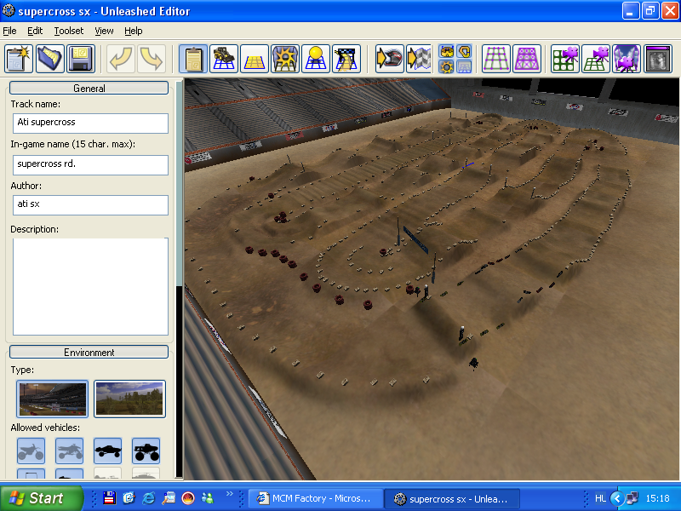Click the New track toolbar icon
This screenshot has height=511, width=681.
click(19, 59)
